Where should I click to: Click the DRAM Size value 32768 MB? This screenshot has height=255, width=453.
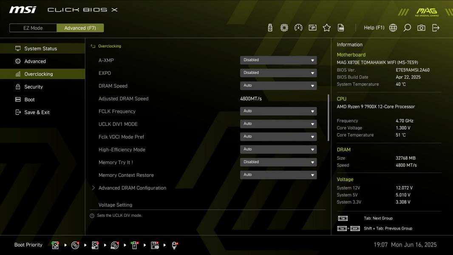[405, 158]
